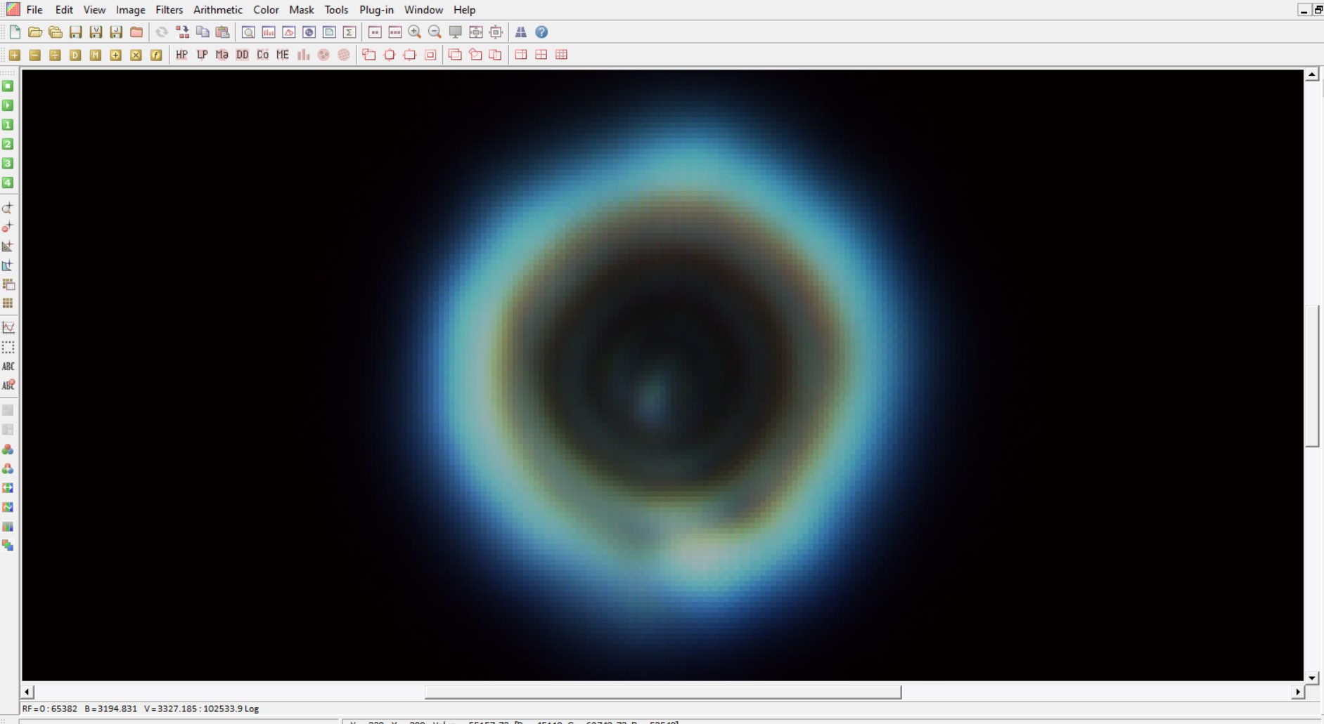Click the Co filter icon

click(262, 55)
